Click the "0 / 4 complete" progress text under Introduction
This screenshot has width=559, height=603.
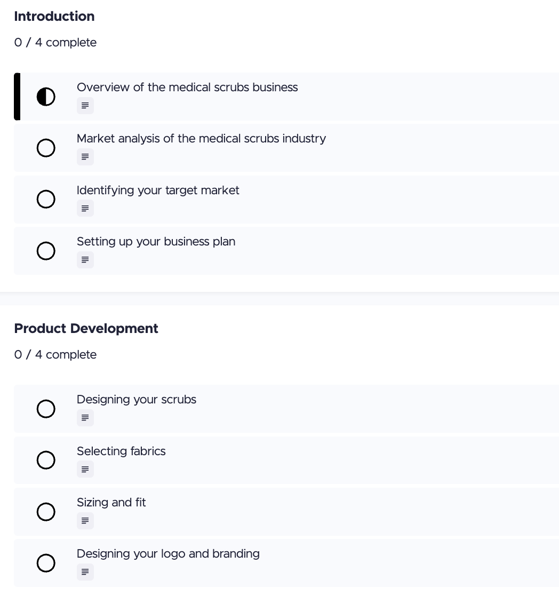pos(55,42)
